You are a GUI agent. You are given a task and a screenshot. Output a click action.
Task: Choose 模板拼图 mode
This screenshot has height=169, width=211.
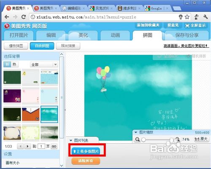16,46
